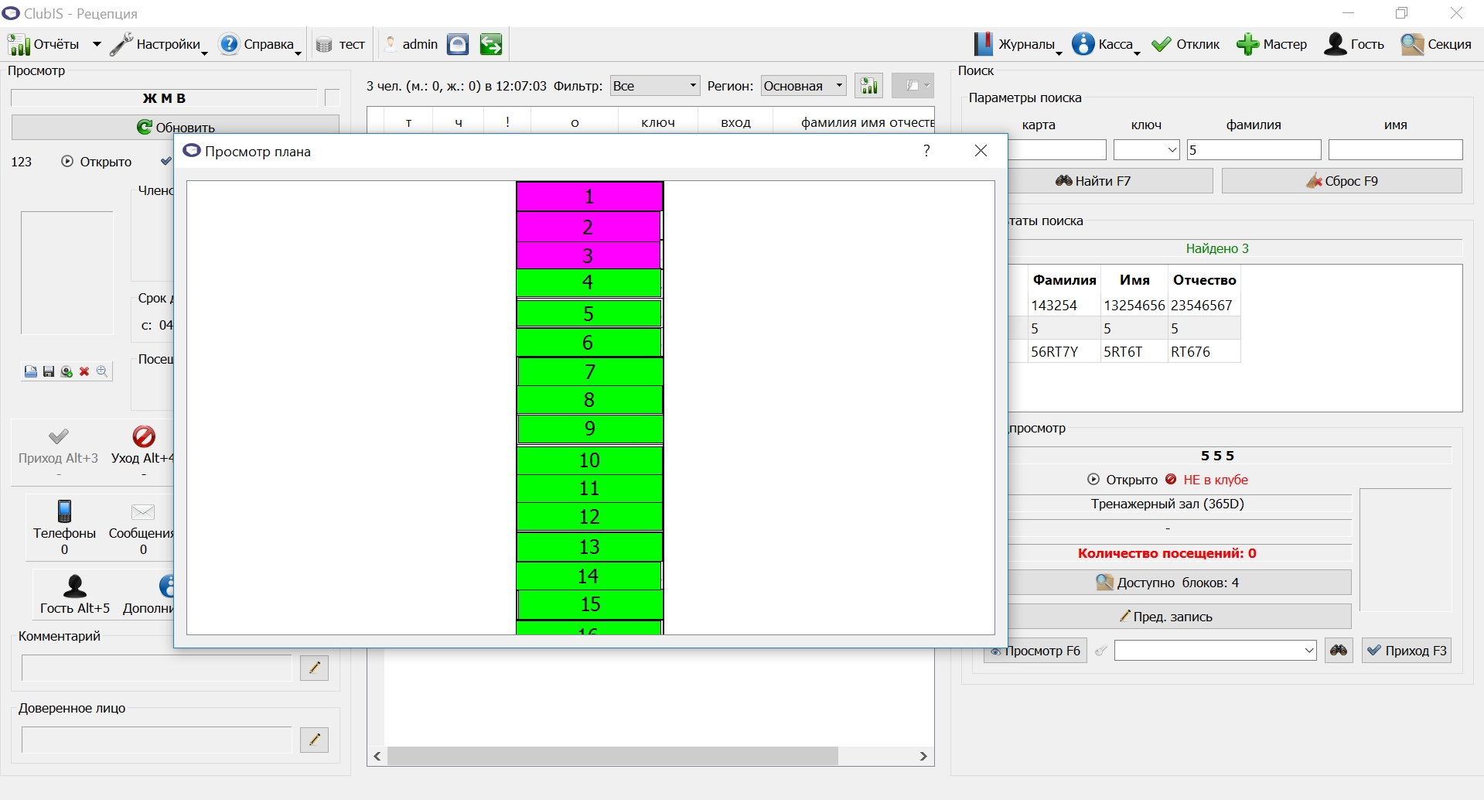Open the Журналы menu in the toolbar
Image resolution: width=1484 pixels, height=800 pixels.
[1018, 44]
